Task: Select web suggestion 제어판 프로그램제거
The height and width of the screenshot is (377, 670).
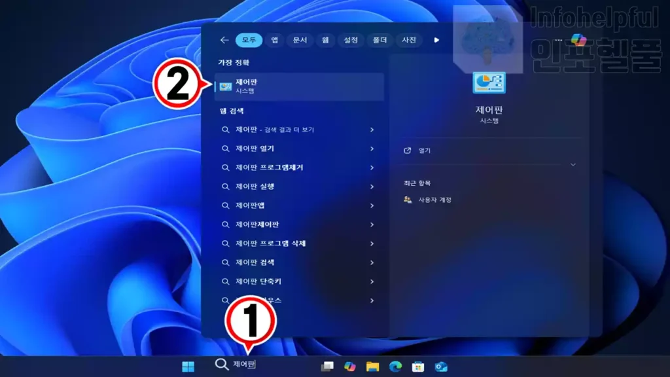Action: (299, 168)
